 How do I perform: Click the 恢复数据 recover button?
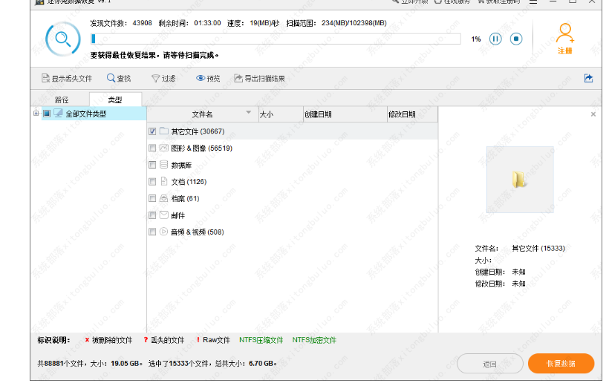click(x=561, y=364)
